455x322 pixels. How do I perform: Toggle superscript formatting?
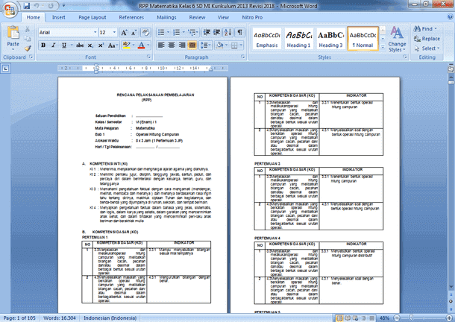pos(101,45)
